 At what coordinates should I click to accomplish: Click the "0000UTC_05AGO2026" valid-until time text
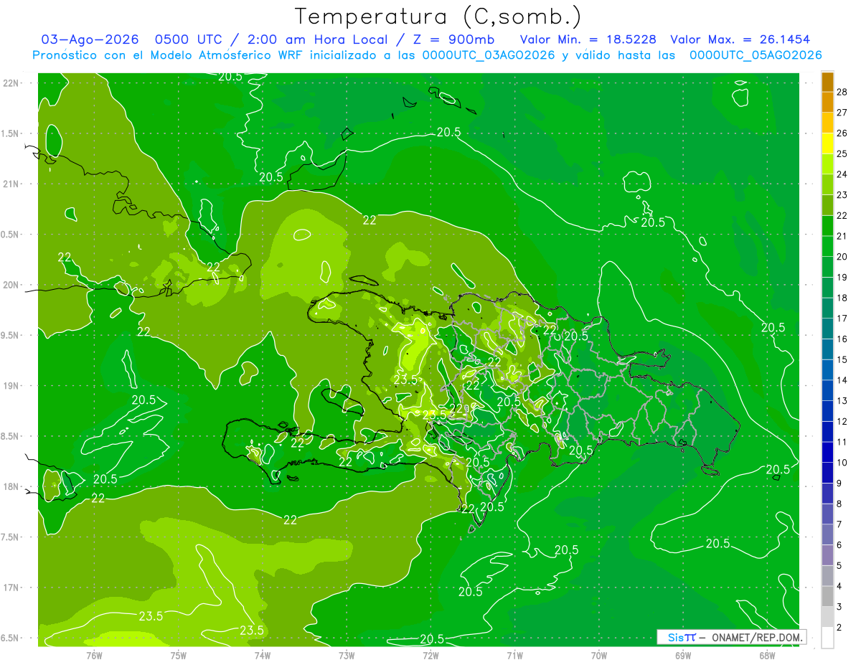click(755, 55)
